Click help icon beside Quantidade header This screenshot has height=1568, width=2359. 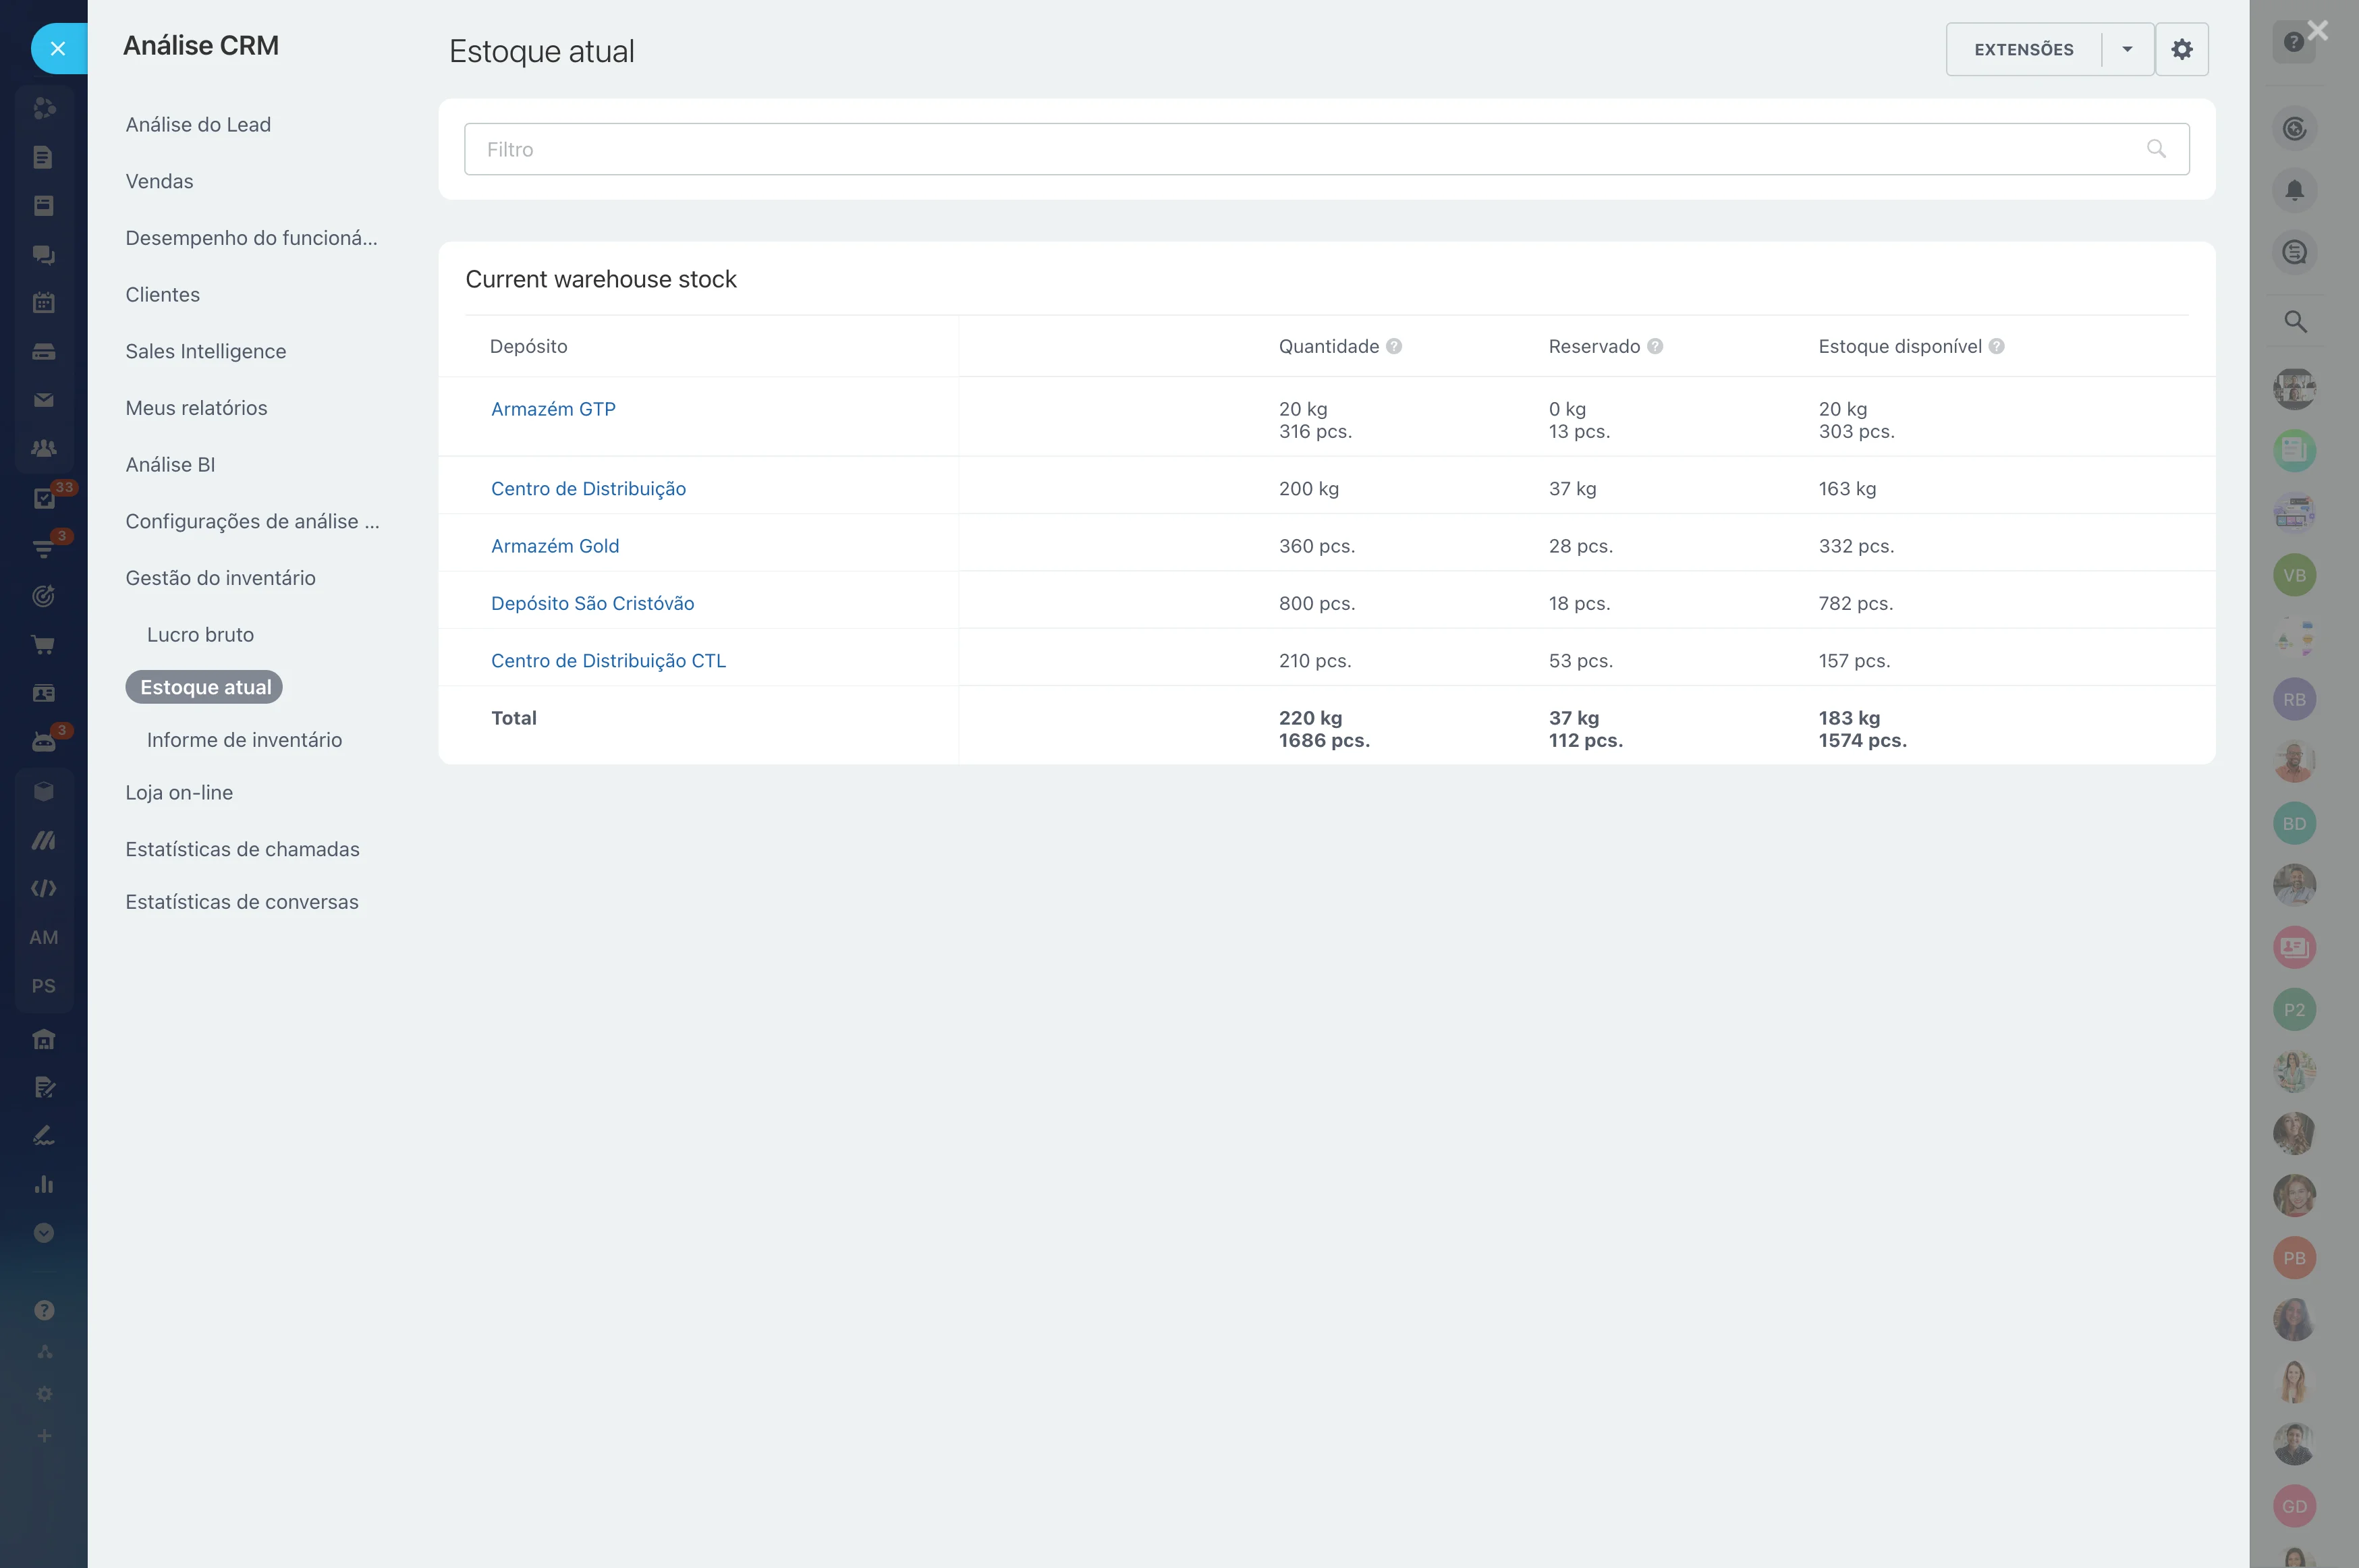coord(1394,346)
